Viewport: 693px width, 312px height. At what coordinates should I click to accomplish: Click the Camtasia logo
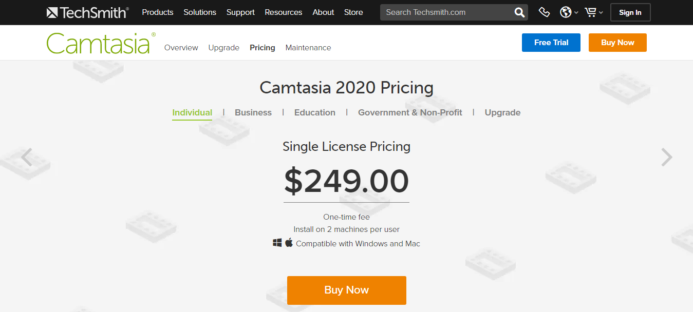point(98,43)
